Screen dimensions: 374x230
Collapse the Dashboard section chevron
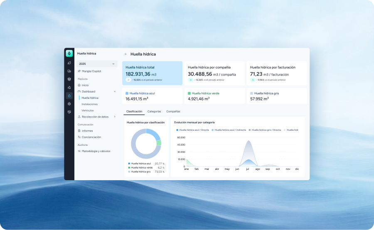[115, 91]
